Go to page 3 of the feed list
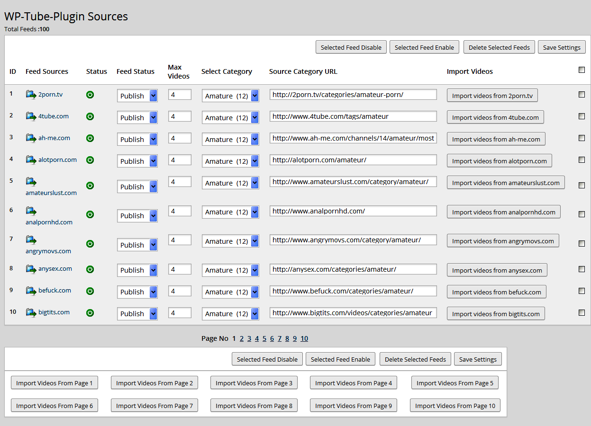 (249, 338)
